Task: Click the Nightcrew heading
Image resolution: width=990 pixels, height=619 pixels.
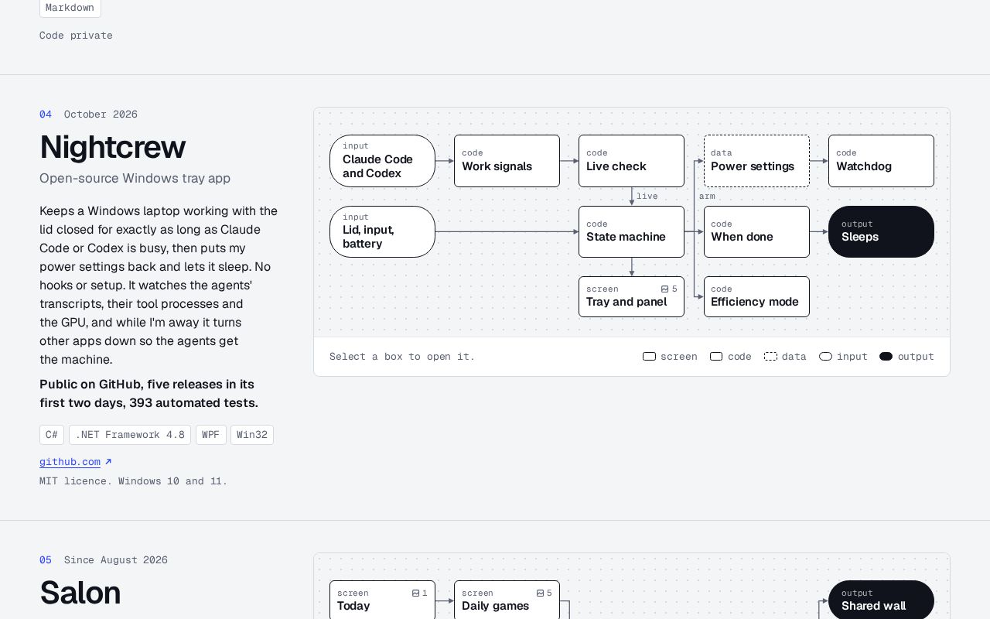Action: tap(113, 147)
